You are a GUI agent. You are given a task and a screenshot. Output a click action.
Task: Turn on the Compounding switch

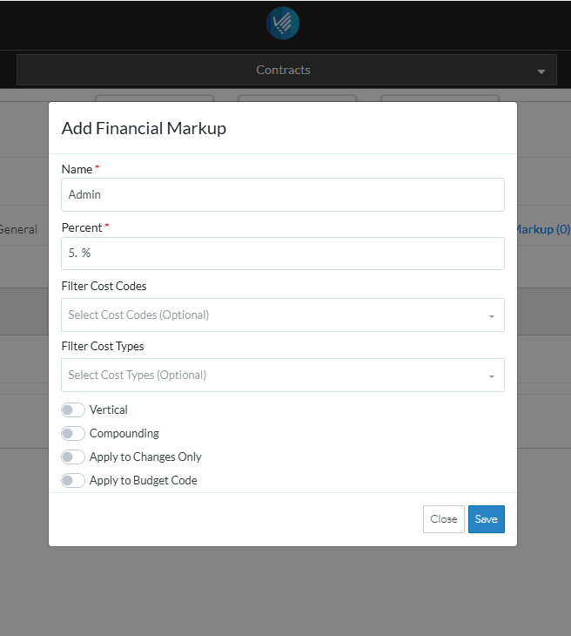click(73, 433)
